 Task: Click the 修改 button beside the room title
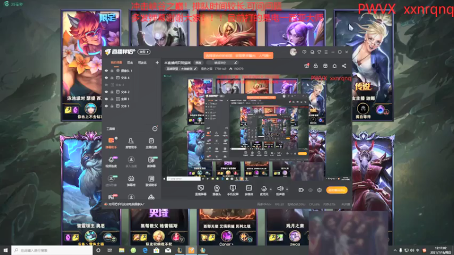tap(198, 63)
